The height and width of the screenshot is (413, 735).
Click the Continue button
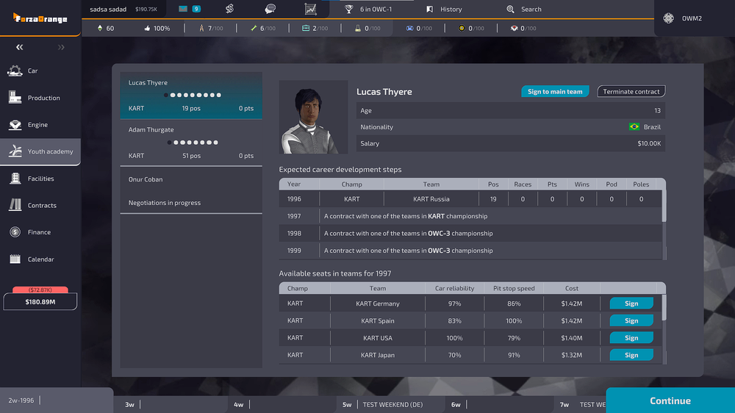click(x=670, y=401)
